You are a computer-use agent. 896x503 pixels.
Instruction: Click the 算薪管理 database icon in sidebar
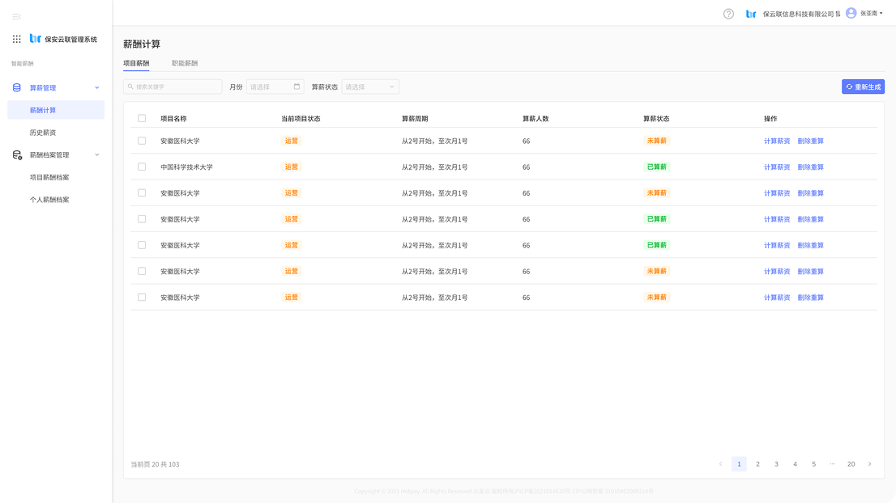[17, 87]
